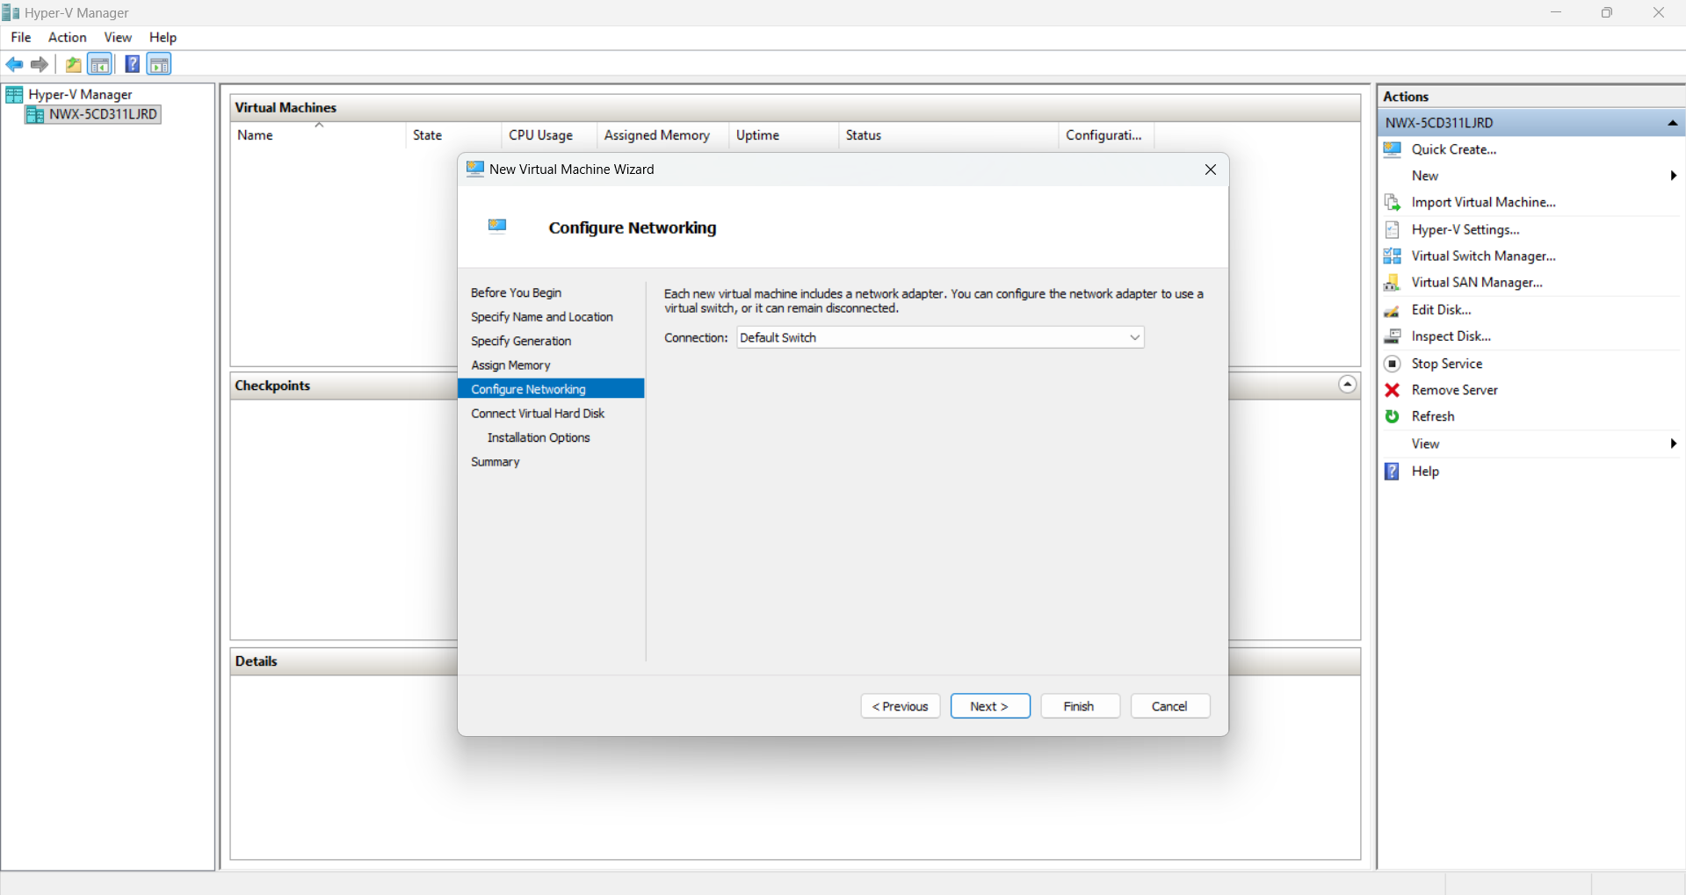Viewport: 1686px width, 895px height.
Task: Collapse the NWX-5CD311LJRD actions section
Action: (x=1673, y=123)
